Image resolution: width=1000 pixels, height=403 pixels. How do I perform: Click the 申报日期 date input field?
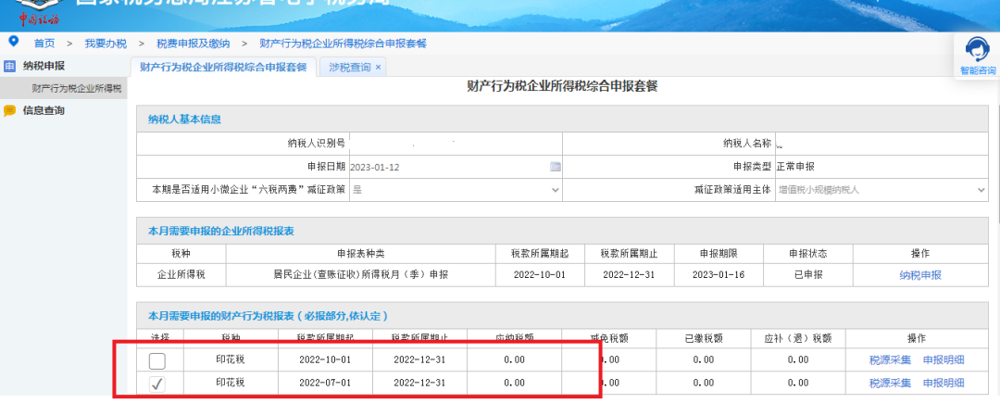(444, 167)
